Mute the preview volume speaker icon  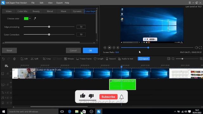coord(196,47)
